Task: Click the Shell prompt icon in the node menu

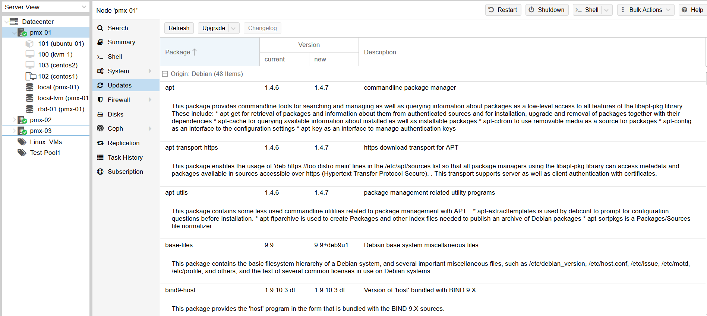Action: pos(100,57)
